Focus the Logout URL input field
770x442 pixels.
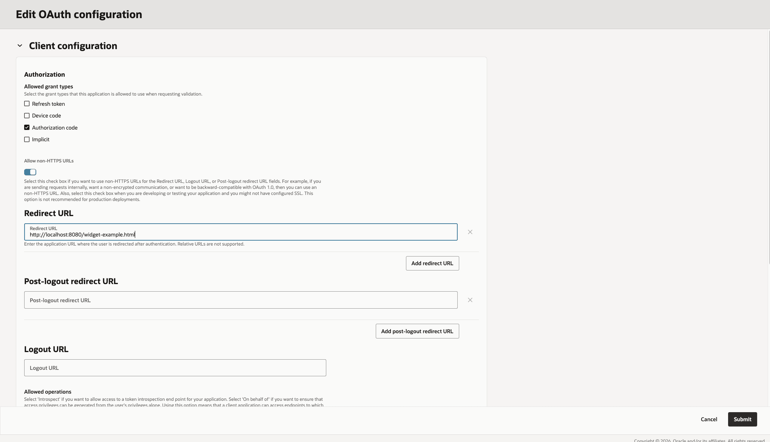[175, 368]
